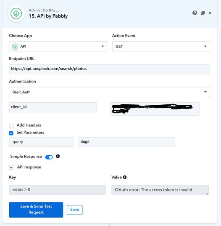
Task: Click the info icon next to Value
Action: tap(125, 177)
